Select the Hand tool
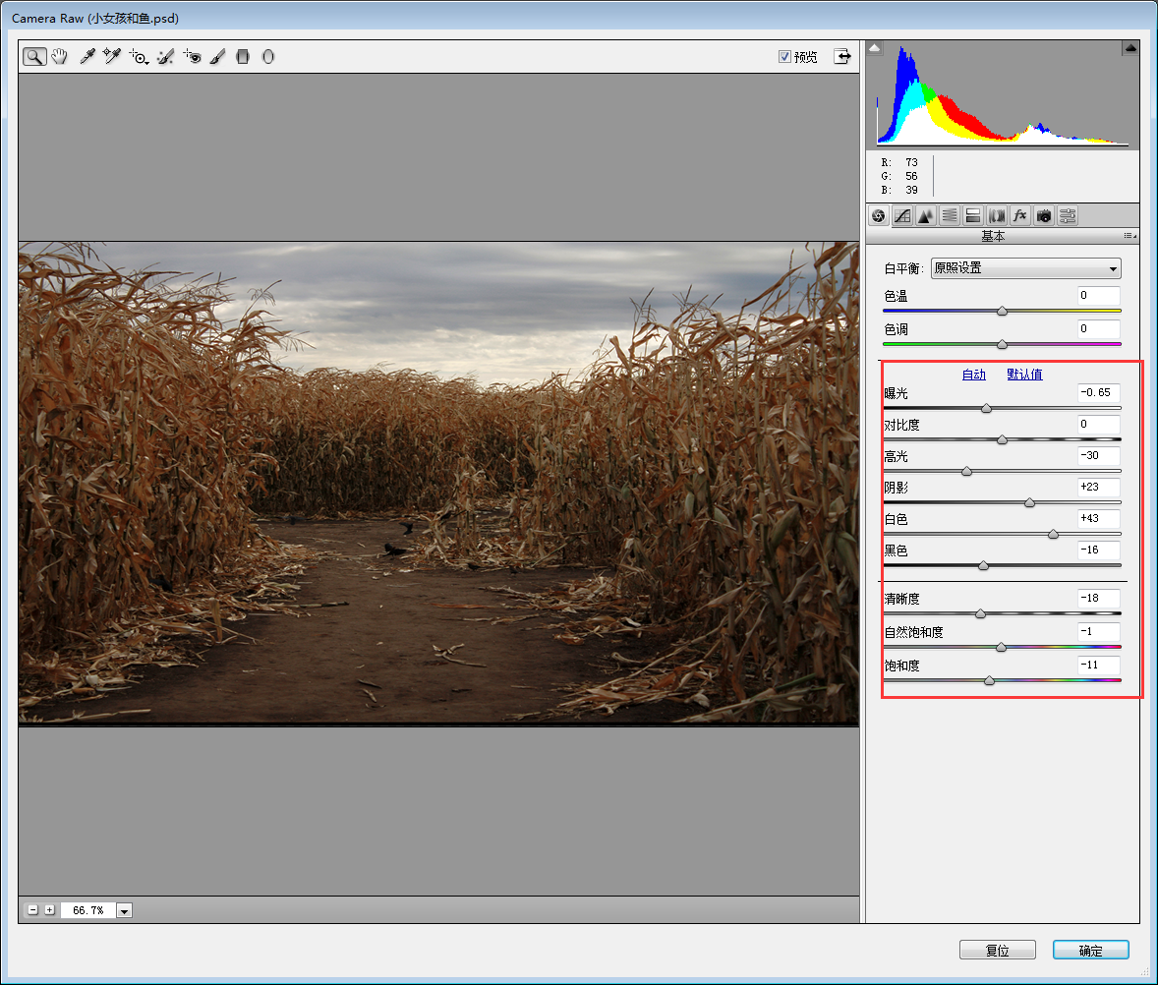Viewport: 1158px width, 985px height. click(x=60, y=57)
